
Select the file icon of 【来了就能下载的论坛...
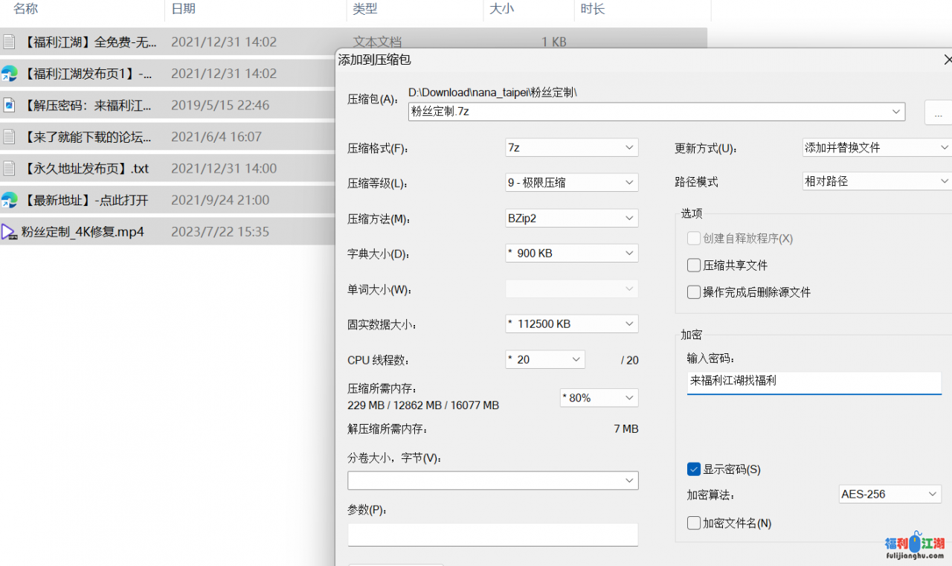9,137
